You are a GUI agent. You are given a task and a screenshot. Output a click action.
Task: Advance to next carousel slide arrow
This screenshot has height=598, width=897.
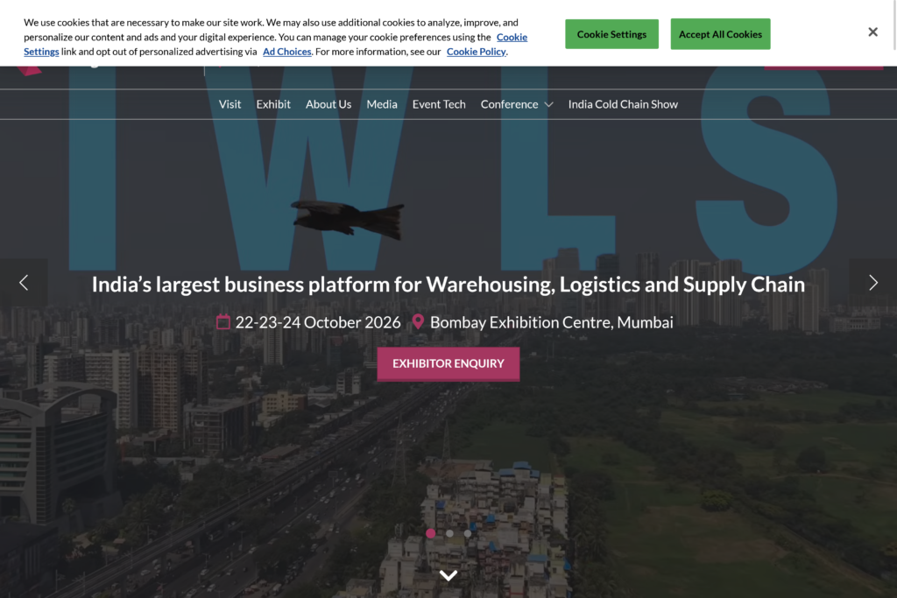873,283
